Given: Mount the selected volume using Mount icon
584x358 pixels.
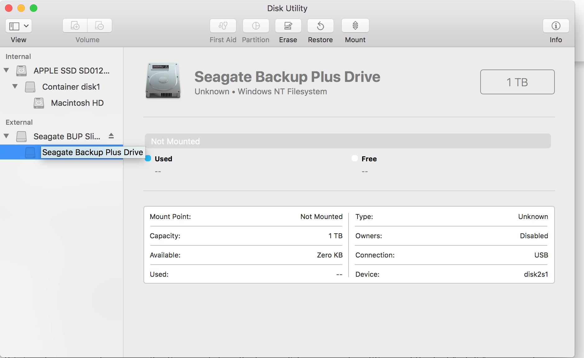Looking at the screenshot, I should 355,26.
